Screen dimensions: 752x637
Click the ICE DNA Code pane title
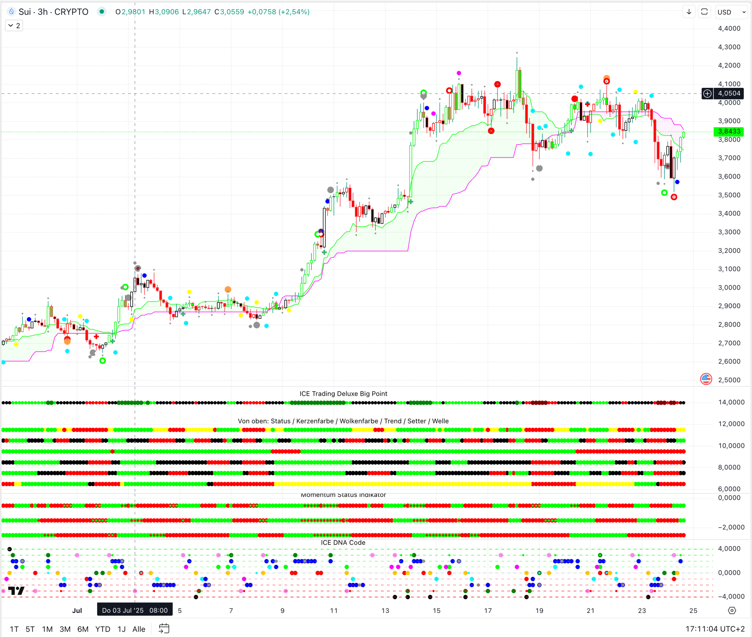click(343, 542)
